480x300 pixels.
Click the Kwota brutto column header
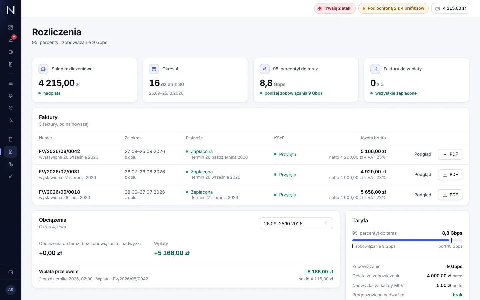[373, 138]
